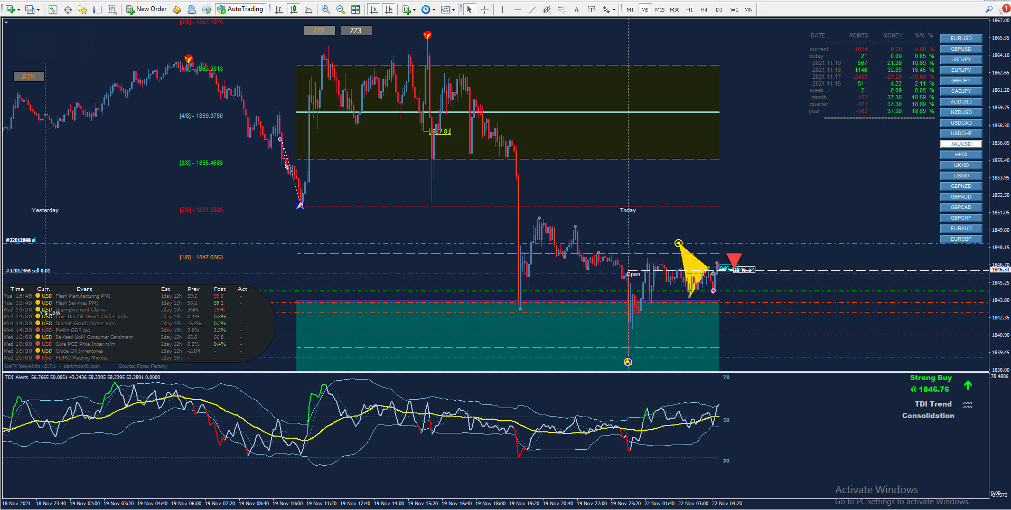Viewport: 1011px width, 510px height.
Task: Expand the Periods dropdown arrow
Action: (x=434, y=10)
